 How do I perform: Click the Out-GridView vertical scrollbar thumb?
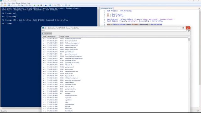point(189,39)
